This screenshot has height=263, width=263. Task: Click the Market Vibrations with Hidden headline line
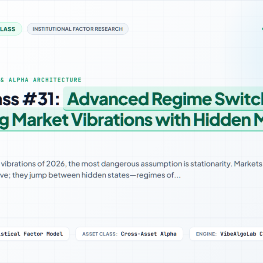click(x=131, y=120)
